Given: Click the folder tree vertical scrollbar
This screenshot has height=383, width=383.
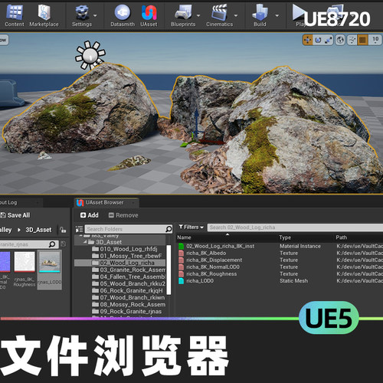Looking at the screenshot, I should coord(169,270).
